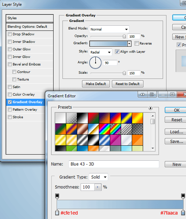Open the Presets flyout menu arrow
The image size is (186, 219).
click(x=150, y=108)
